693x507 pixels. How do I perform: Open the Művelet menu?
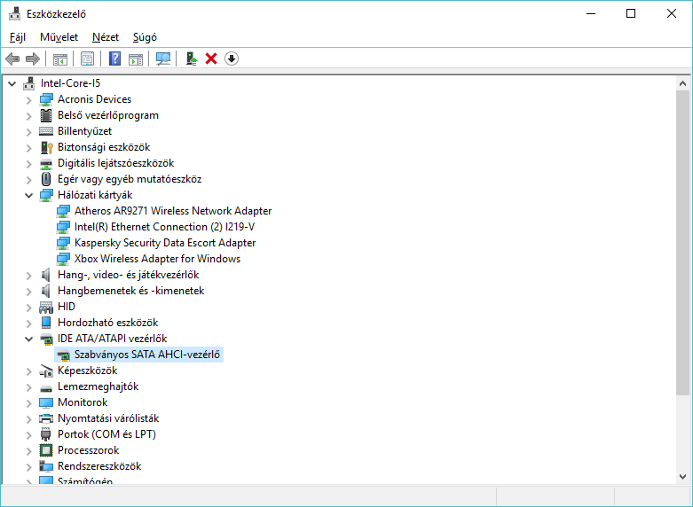point(59,37)
